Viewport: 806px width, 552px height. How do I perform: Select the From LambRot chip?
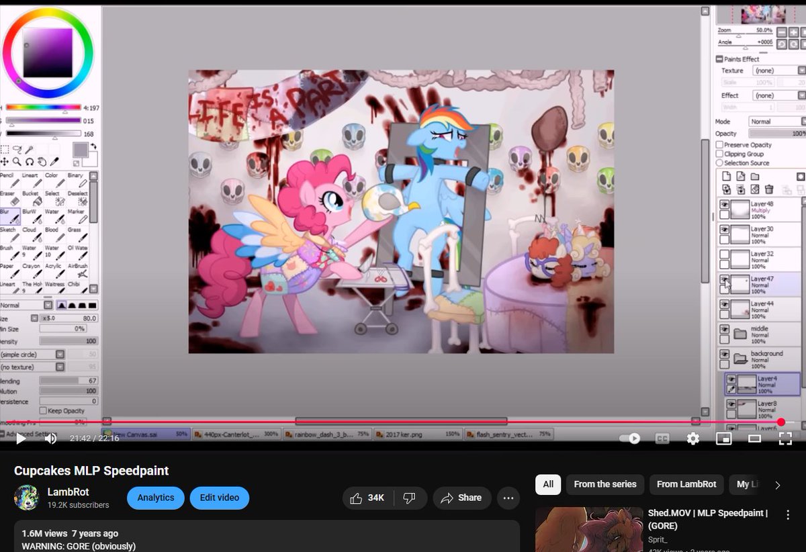tap(686, 484)
